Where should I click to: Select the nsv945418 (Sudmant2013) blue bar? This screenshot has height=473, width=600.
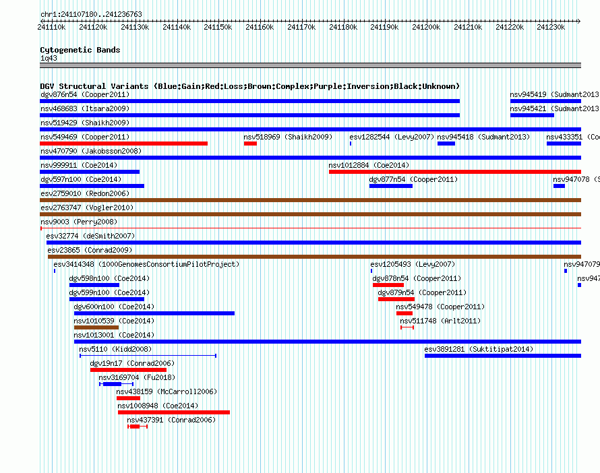tap(446, 144)
